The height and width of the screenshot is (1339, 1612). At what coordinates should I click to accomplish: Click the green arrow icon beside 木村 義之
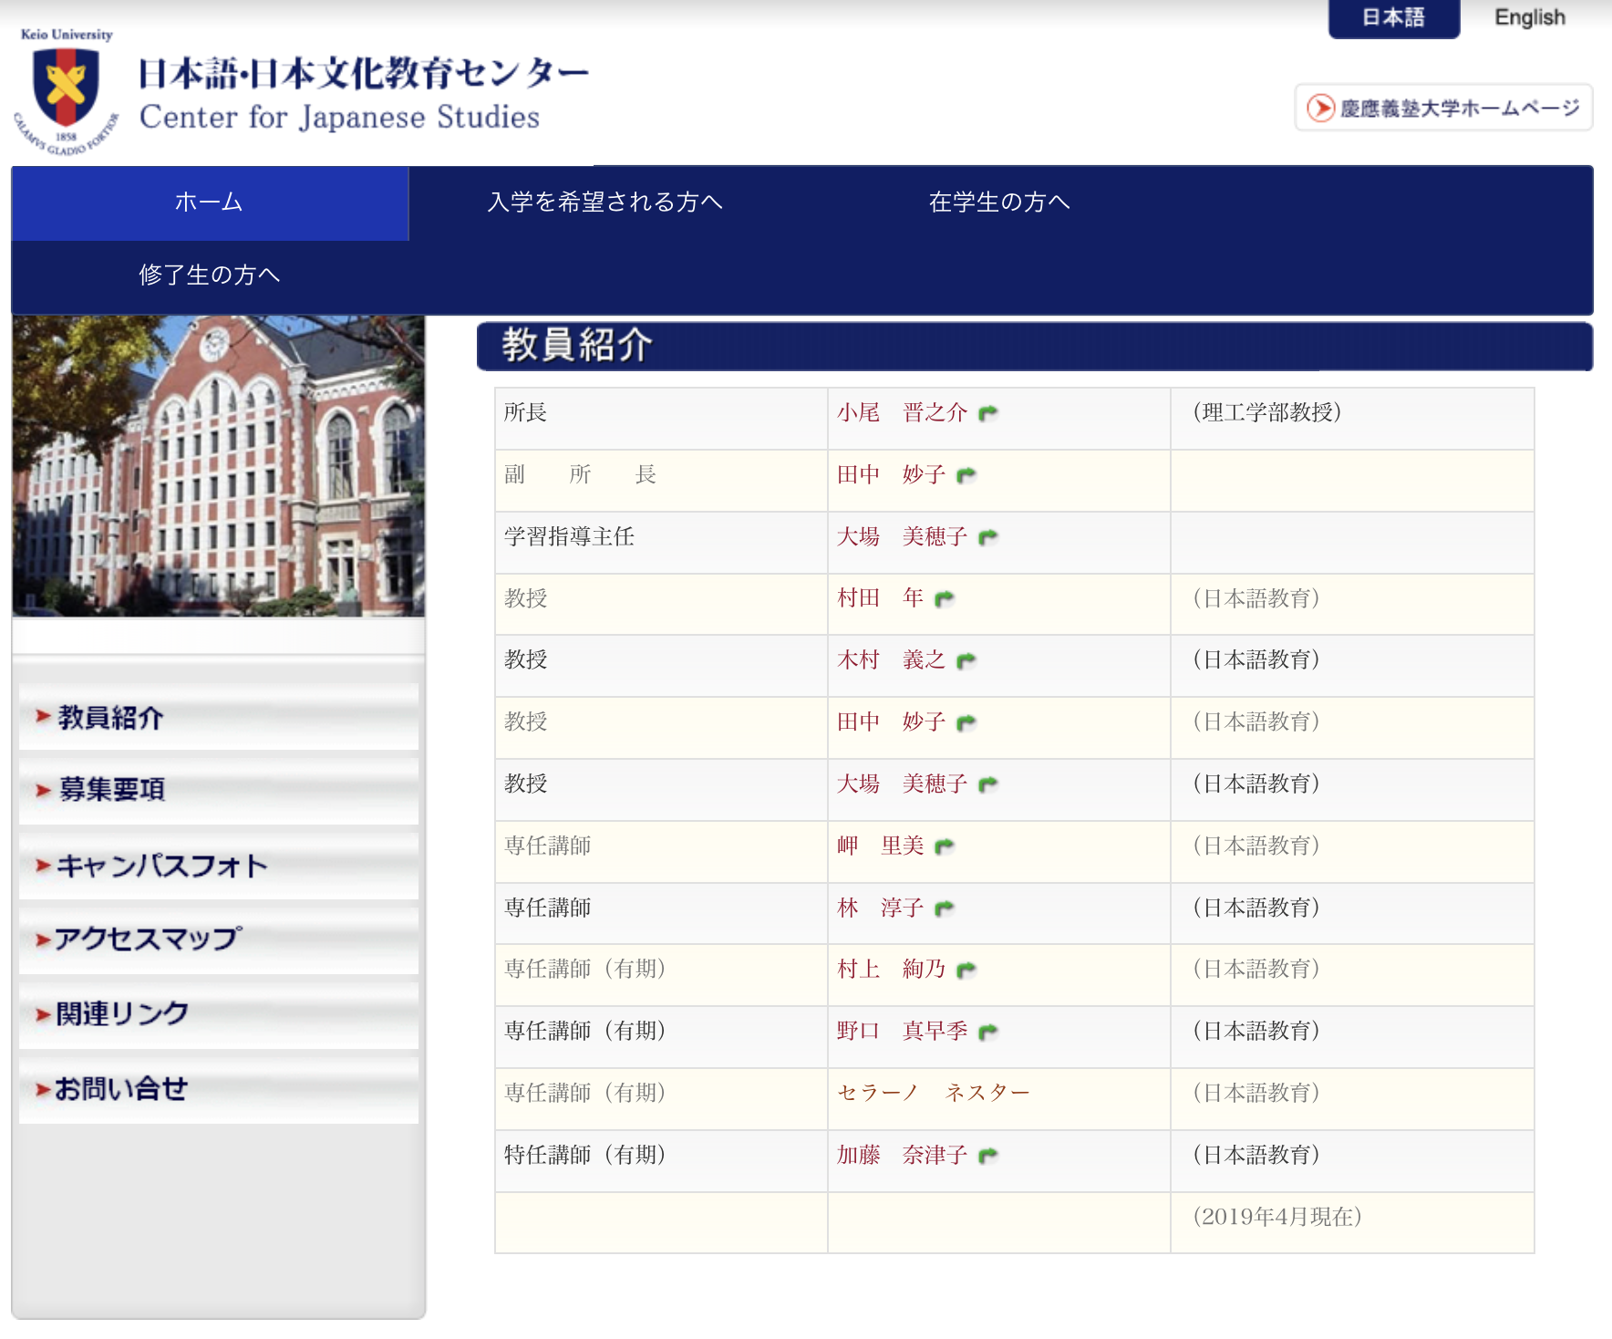(966, 660)
